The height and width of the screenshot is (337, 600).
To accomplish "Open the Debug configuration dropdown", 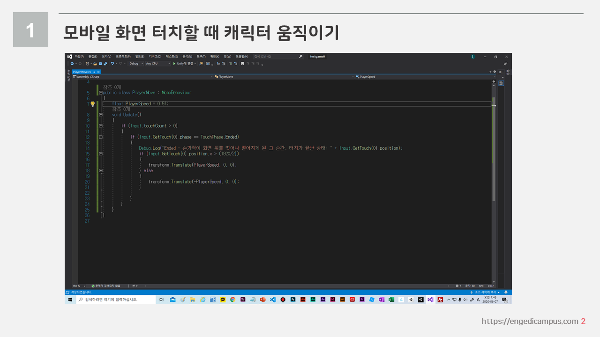I will (136, 64).
